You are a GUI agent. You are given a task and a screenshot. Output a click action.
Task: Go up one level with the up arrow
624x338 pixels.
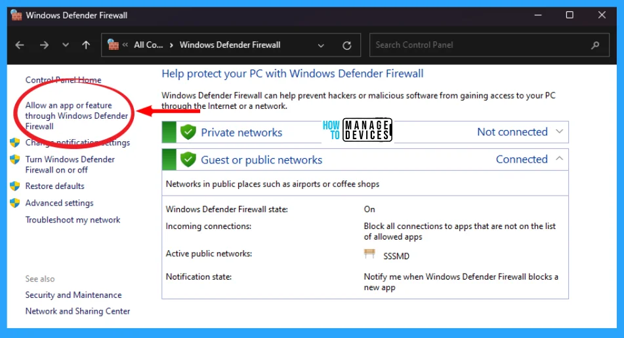tap(86, 45)
